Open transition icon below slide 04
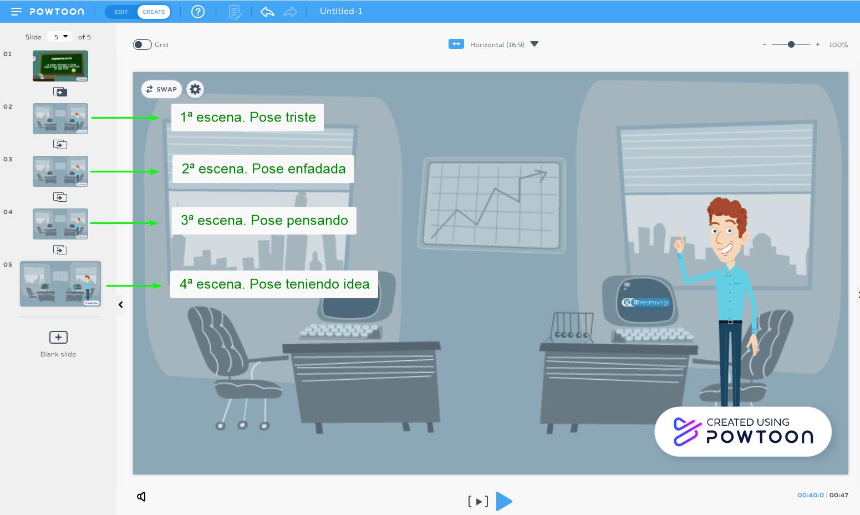 click(60, 250)
